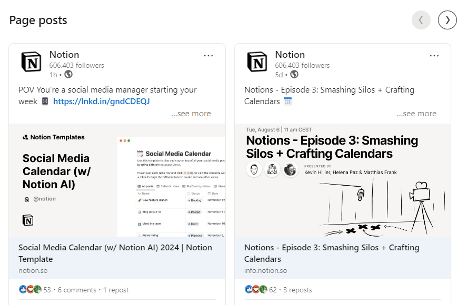This screenshot has width=458, height=305.
Task: Open Notions Episode 3 event preview image
Action: [x=343, y=180]
